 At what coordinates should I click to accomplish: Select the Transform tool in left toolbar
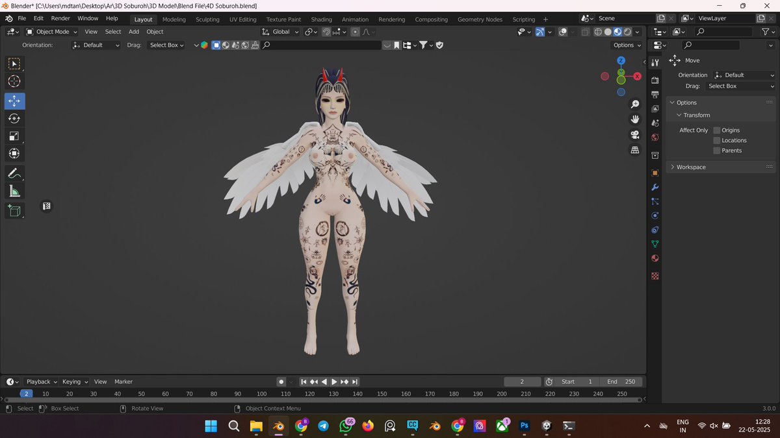click(x=14, y=154)
